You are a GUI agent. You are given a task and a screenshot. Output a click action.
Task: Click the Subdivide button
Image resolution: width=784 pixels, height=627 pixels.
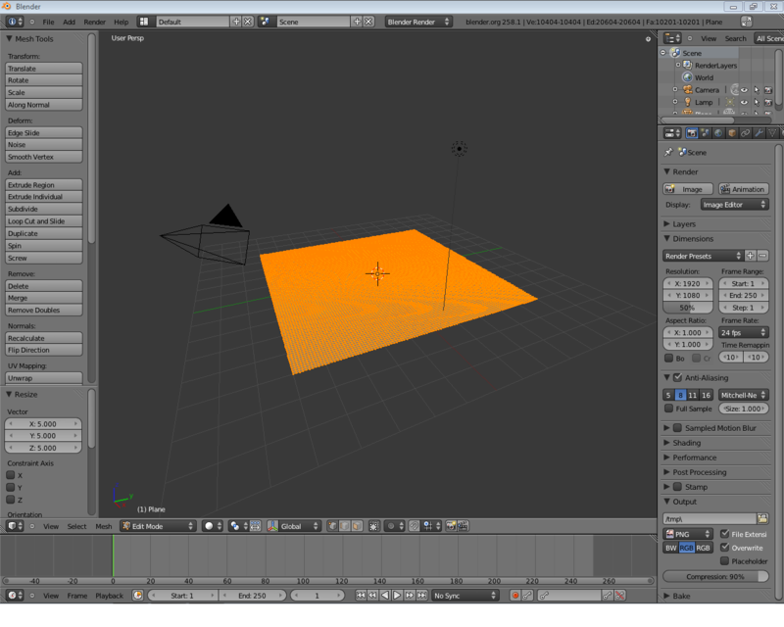[x=43, y=209]
